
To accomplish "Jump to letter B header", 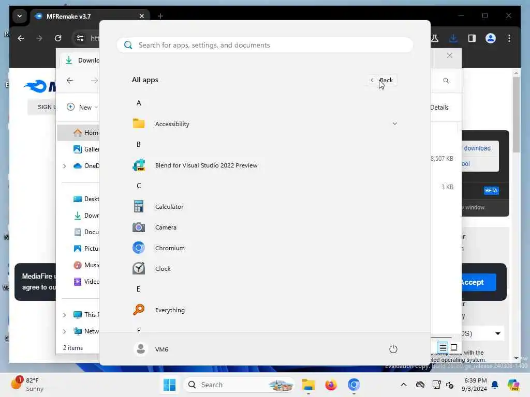I will (x=139, y=145).
